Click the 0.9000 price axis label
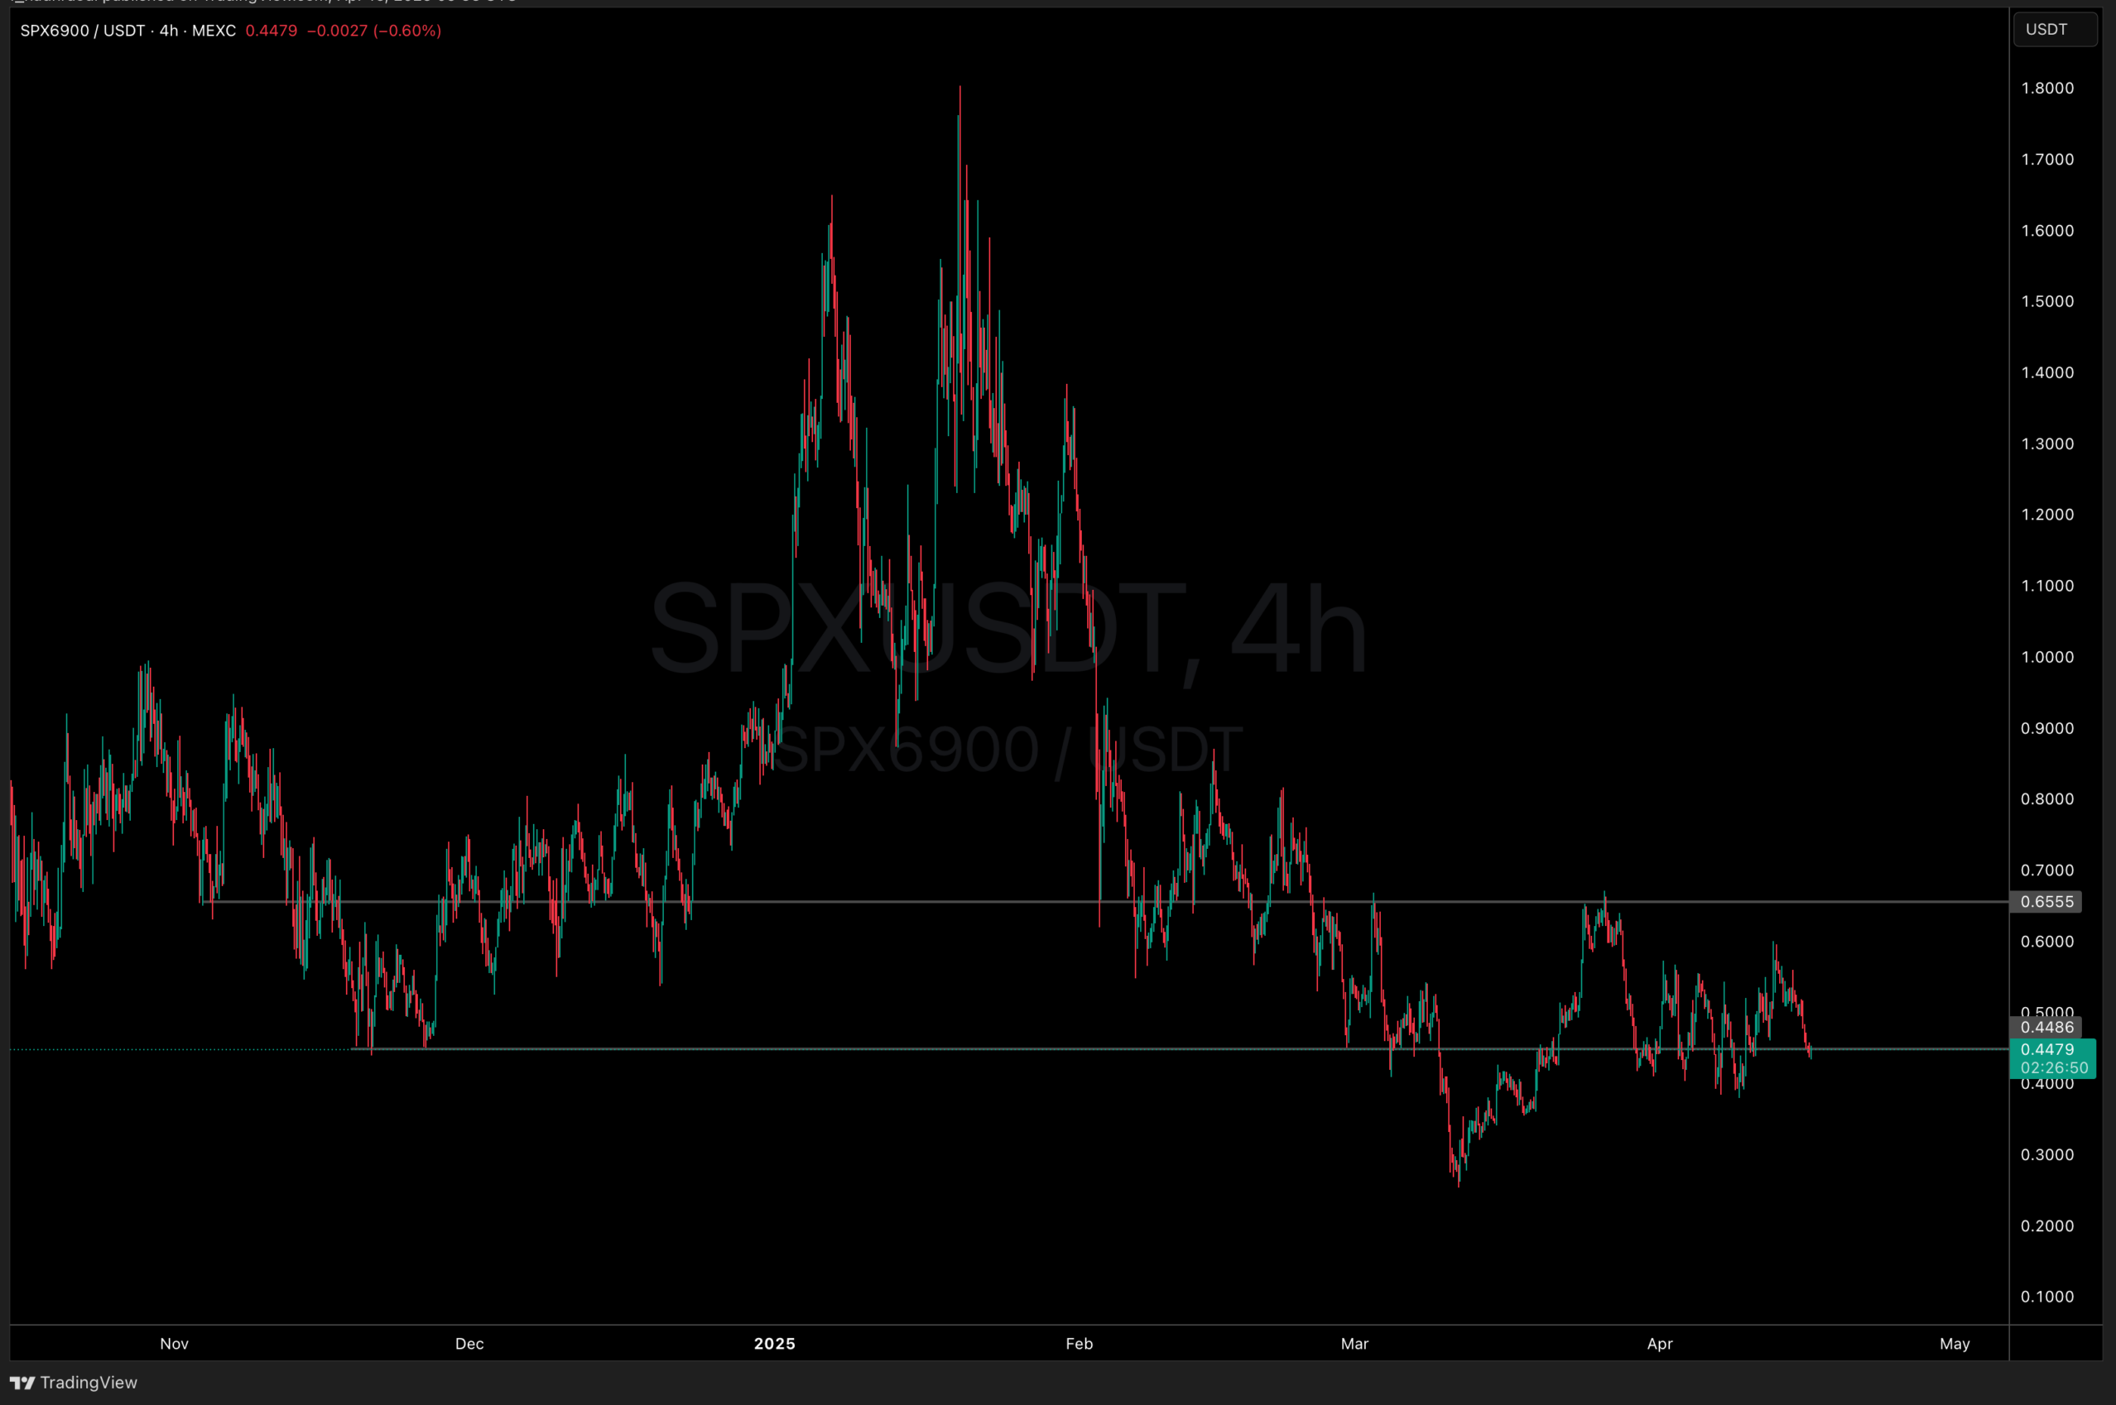The image size is (2116, 1405). 2047,728
